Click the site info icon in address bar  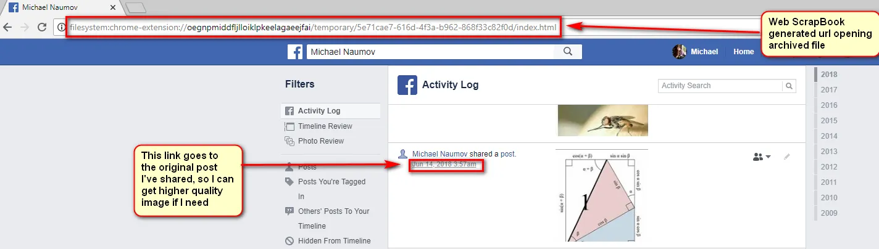point(60,27)
